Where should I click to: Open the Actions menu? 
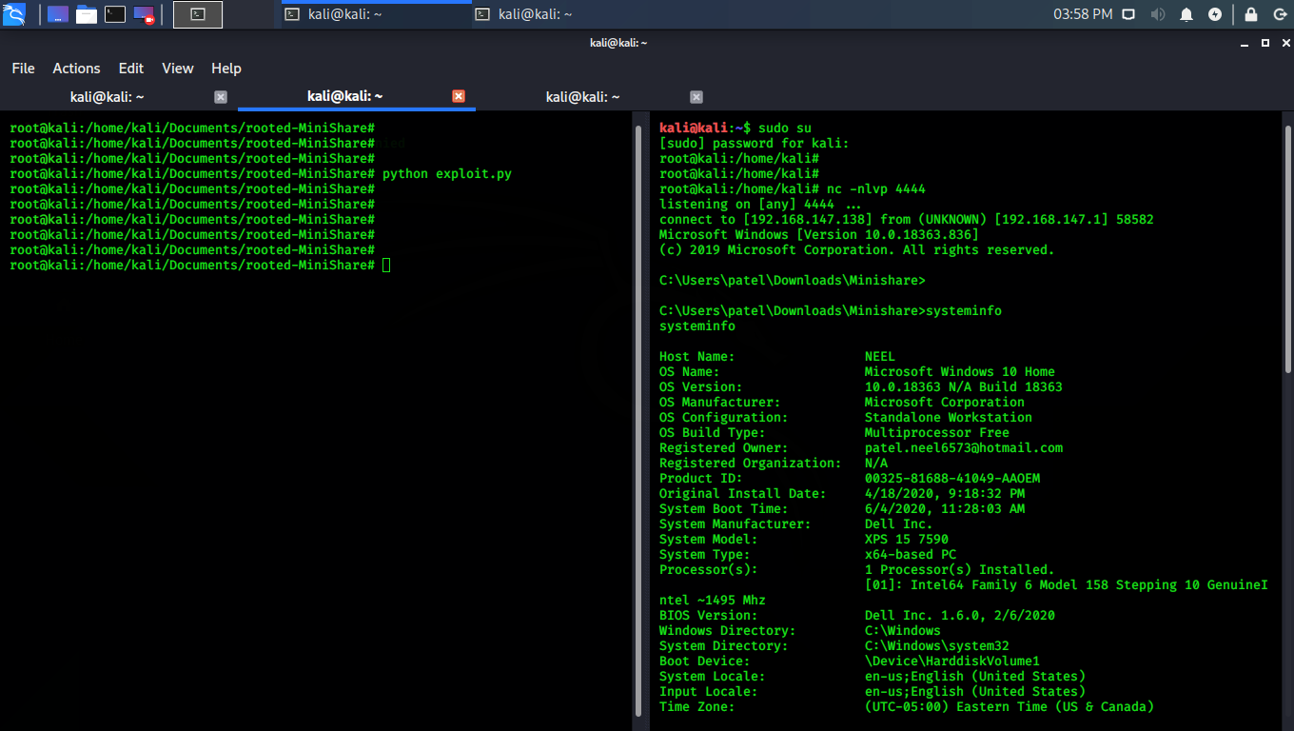(76, 69)
